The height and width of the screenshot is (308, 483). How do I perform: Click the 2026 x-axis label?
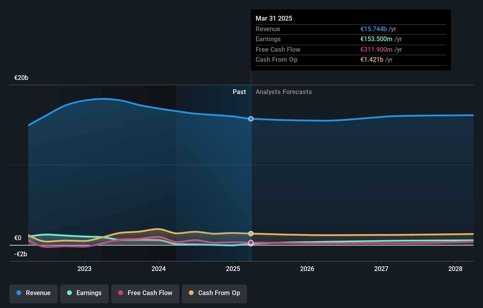point(307,269)
